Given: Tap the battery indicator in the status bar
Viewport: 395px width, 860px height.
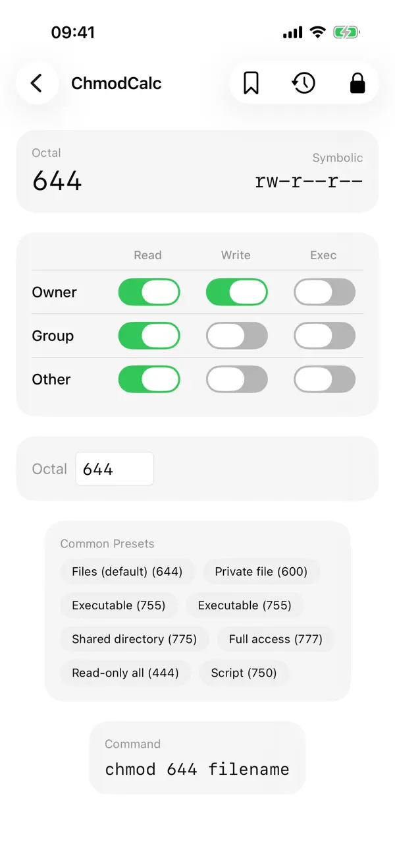Looking at the screenshot, I should pos(347,32).
